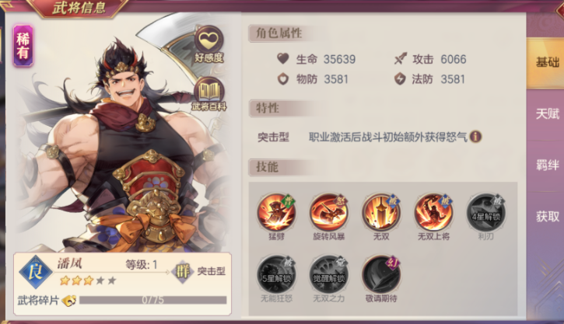
Task: Tap the 敬请期待 skill icon
Action: pyautogui.click(x=381, y=274)
